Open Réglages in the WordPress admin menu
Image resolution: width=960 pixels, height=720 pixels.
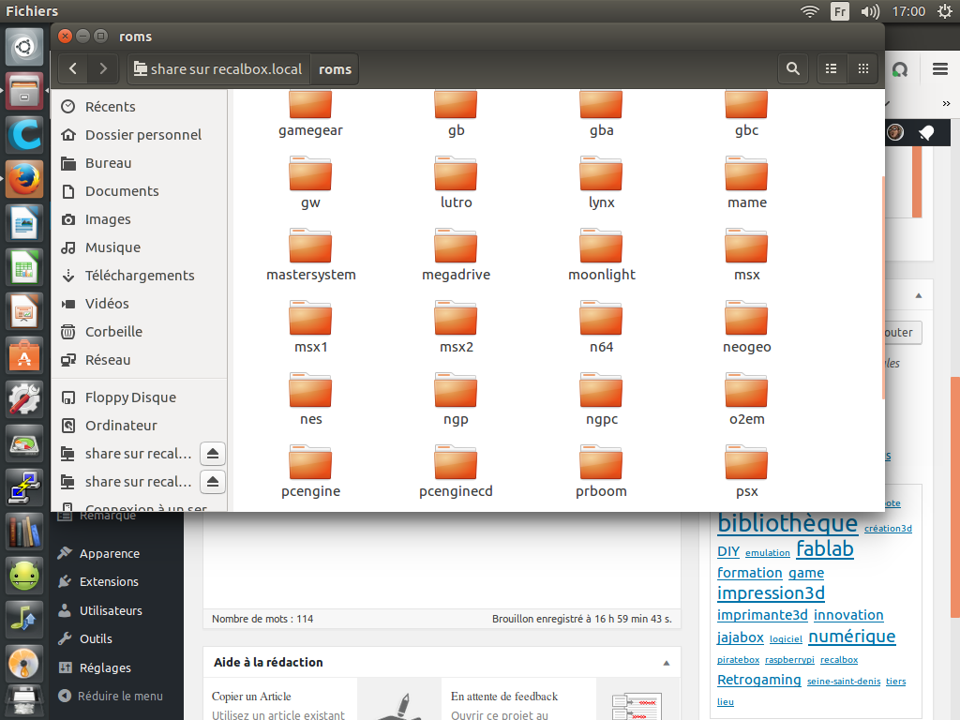click(105, 668)
